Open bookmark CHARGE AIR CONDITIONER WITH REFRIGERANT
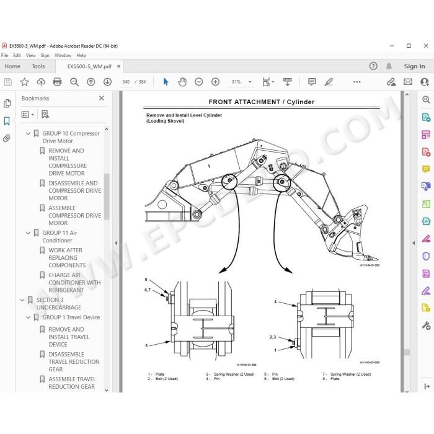Image resolution: width=434 pixels, height=434 pixels. (x=74, y=283)
